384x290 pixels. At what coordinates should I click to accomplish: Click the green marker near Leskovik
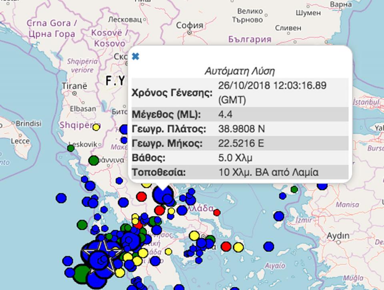(71, 148)
